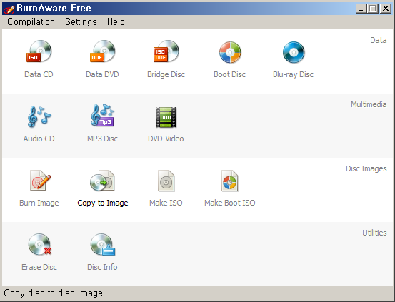Maximize the BurnAware Free window
This screenshot has height=302, width=395.
pyautogui.click(x=373, y=9)
